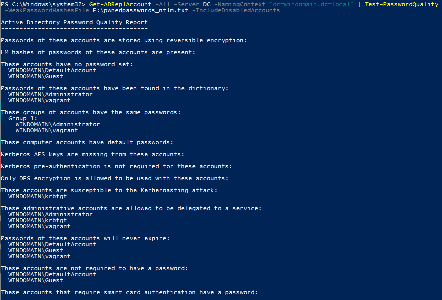
Task: Click the "dc=windomain,dc=local" string argument
Action: click(x=311, y=4)
